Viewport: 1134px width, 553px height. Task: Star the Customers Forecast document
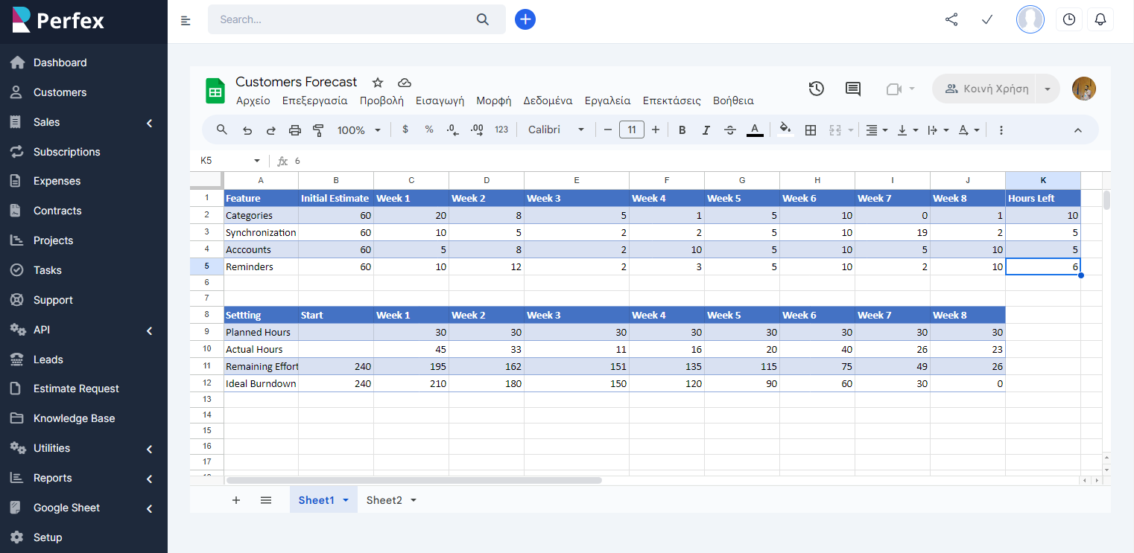(x=378, y=83)
